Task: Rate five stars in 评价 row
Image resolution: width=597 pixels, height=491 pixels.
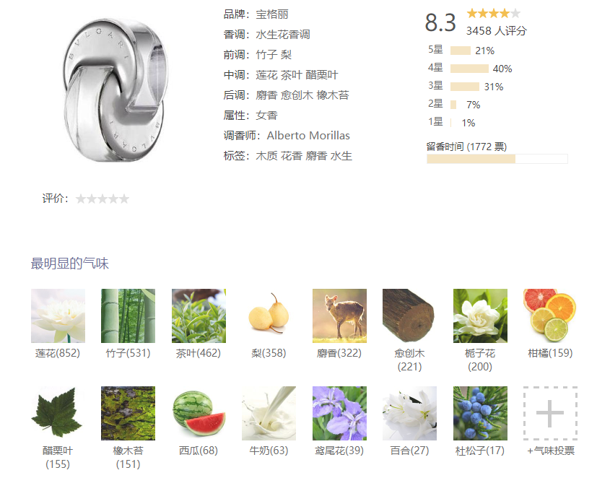Action: point(124,199)
